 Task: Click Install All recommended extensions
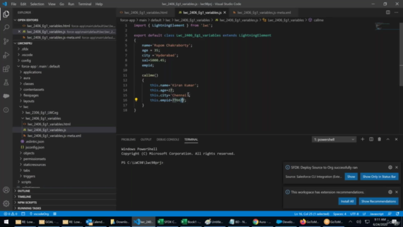[347, 201]
